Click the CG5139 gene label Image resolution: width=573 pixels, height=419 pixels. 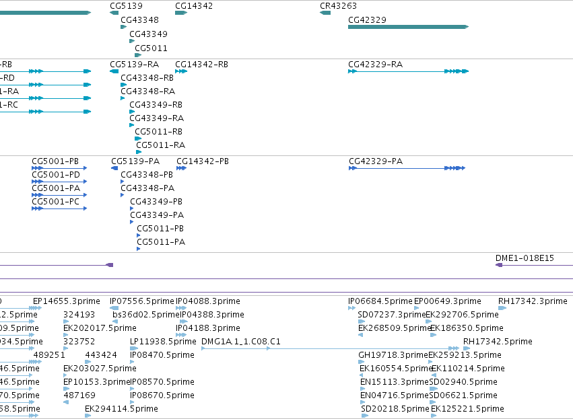pos(126,6)
